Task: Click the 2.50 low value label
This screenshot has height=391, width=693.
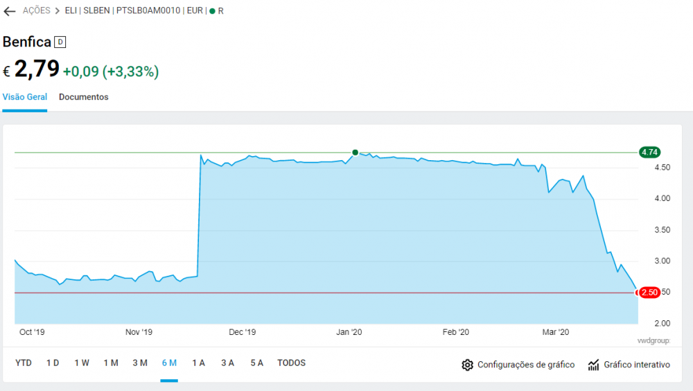Action: (x=649, y=293)
